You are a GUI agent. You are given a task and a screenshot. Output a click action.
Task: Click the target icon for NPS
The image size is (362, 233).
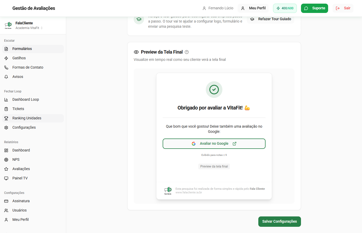(6, 160)
